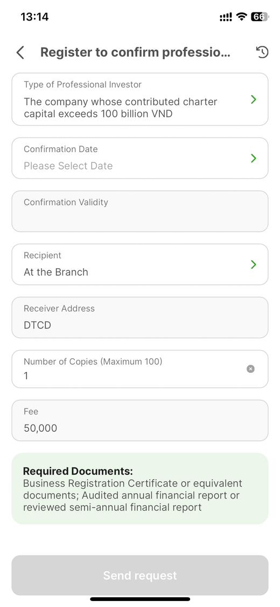Tap the Wi-Fi status icon
This screenshot has height=607, width=280.
tap(242, 17)
